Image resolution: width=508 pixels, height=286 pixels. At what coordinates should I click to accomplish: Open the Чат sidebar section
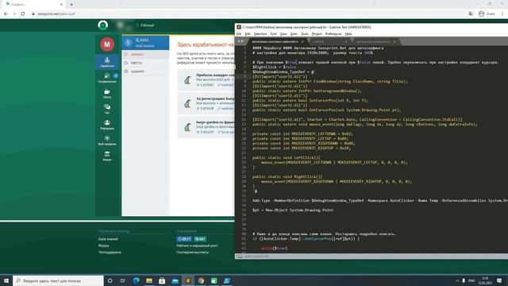pyautogui.click(x=107, y=109)
